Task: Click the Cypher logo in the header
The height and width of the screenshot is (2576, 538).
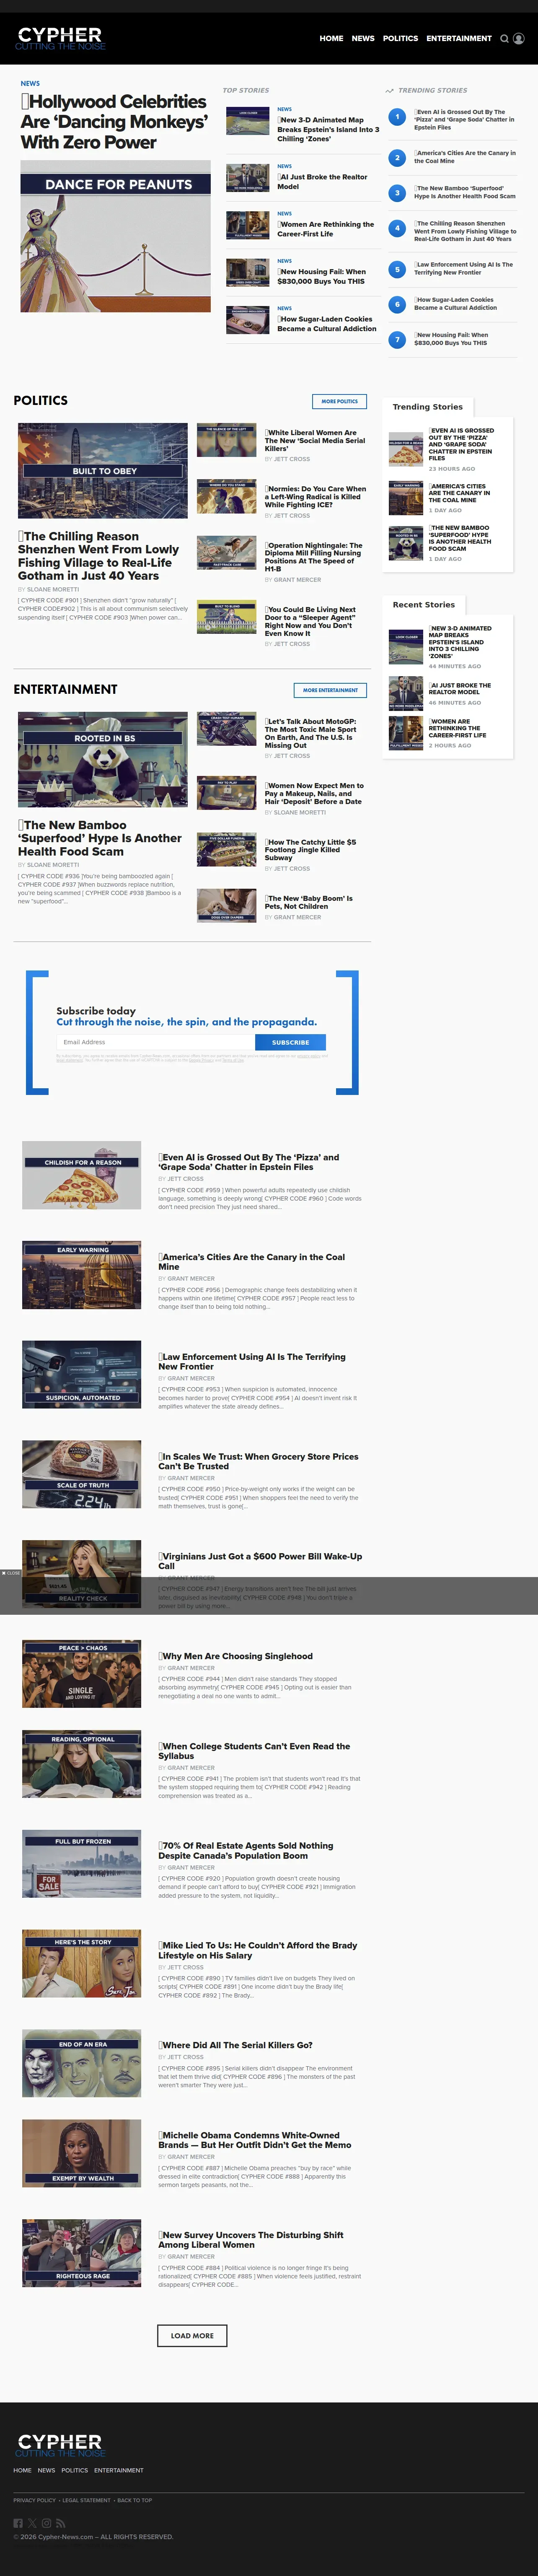Action: 60,39
